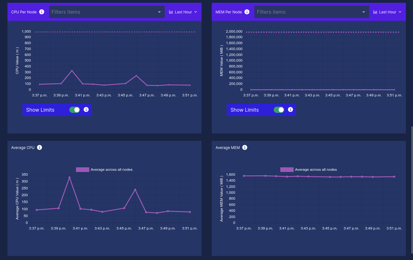Click chart icon in CPU Last Hour selector
The height and width of the screenshot is (260, 413).
point(171,12)
